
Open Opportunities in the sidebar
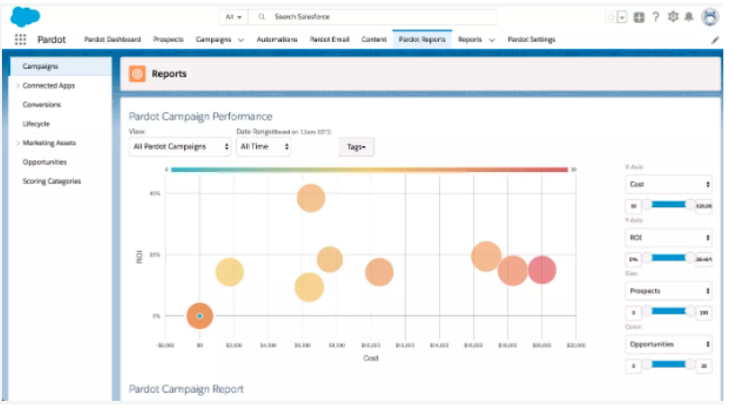(45, 162)
